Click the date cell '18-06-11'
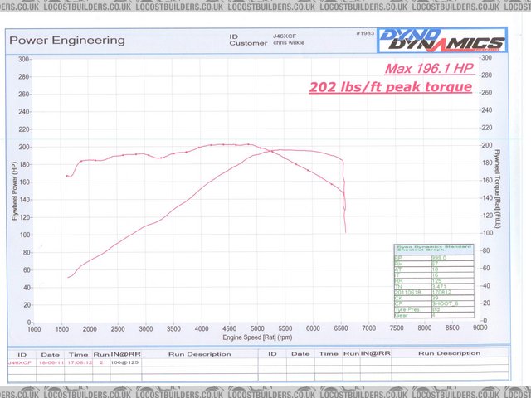531x398 pixels. coord(51,362)
